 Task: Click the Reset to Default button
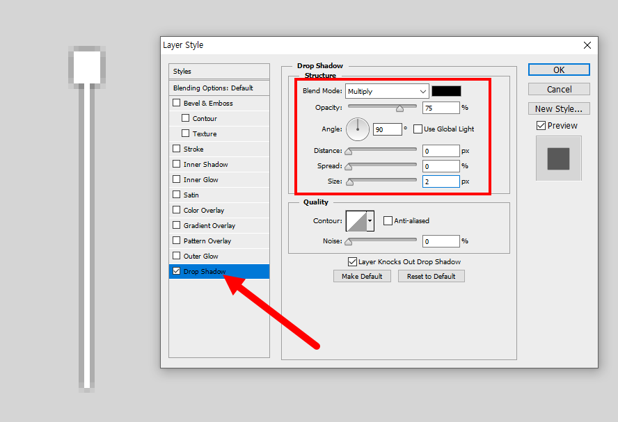point(431,276)
